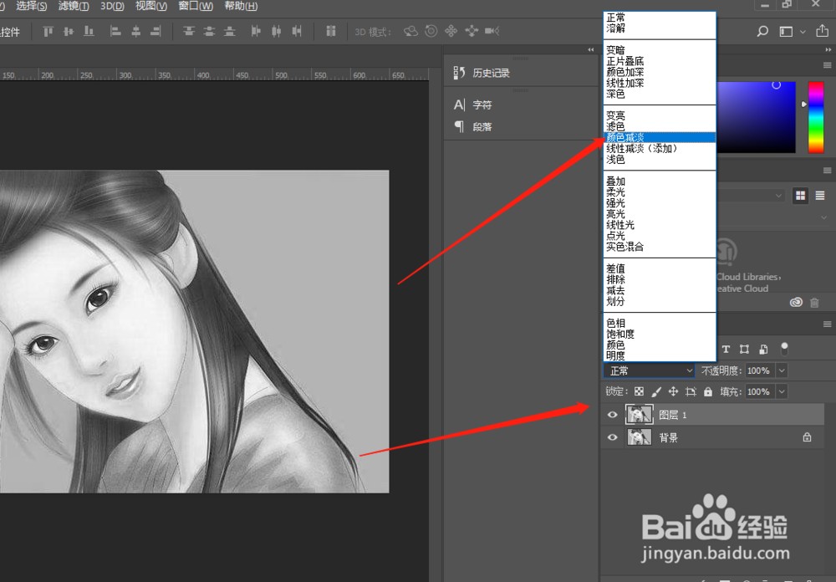Click the distribute horizontal centers icon

coord(276,32)
